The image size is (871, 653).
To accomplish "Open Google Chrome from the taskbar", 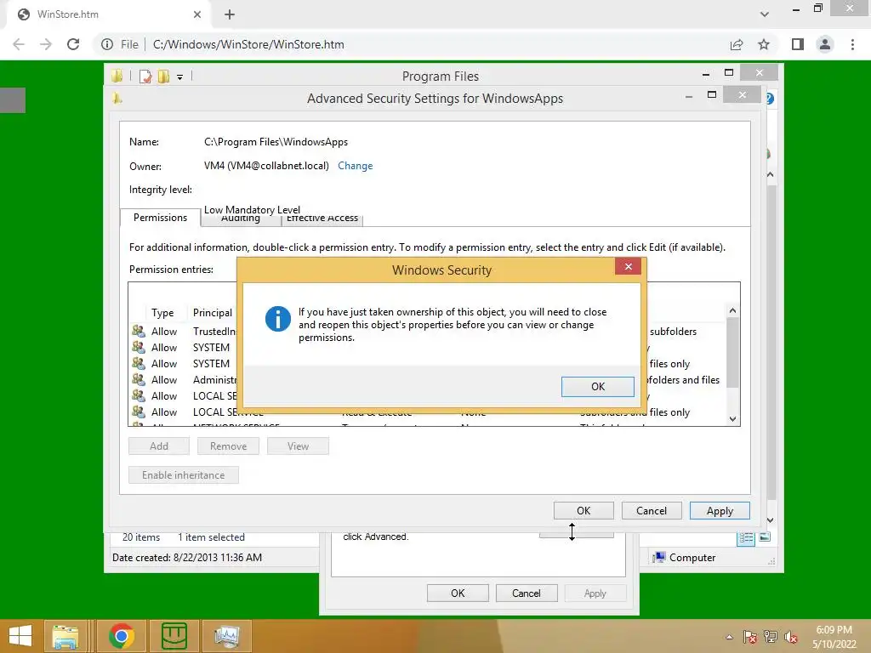I will [x=122, y=636].
